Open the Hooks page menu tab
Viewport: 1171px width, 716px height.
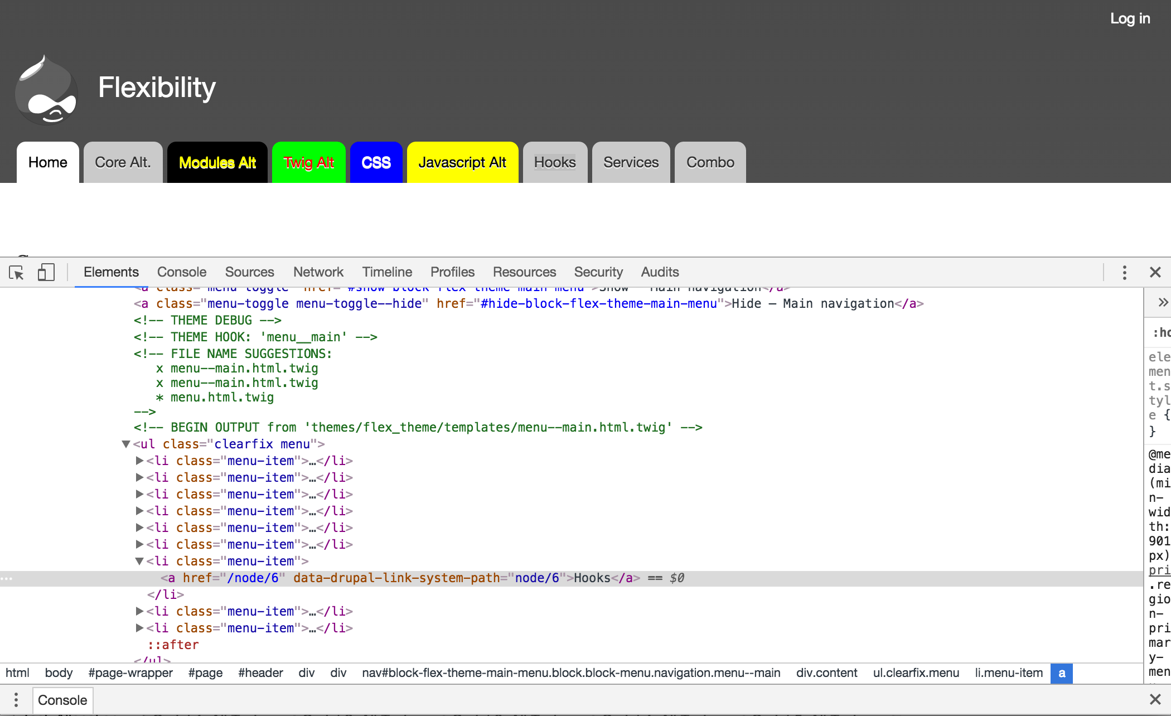555,162
